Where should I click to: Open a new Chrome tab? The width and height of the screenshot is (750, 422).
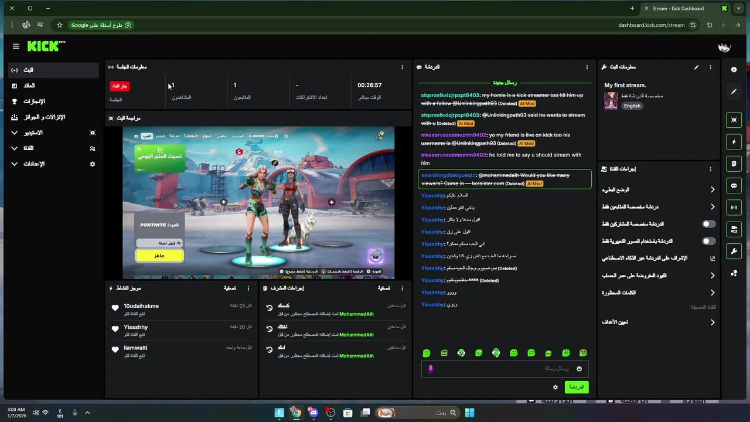click(632, 8)
